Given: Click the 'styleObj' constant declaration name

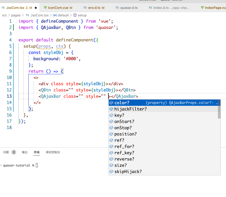Looking at the screenshot, I should click(x=53, y=52).
